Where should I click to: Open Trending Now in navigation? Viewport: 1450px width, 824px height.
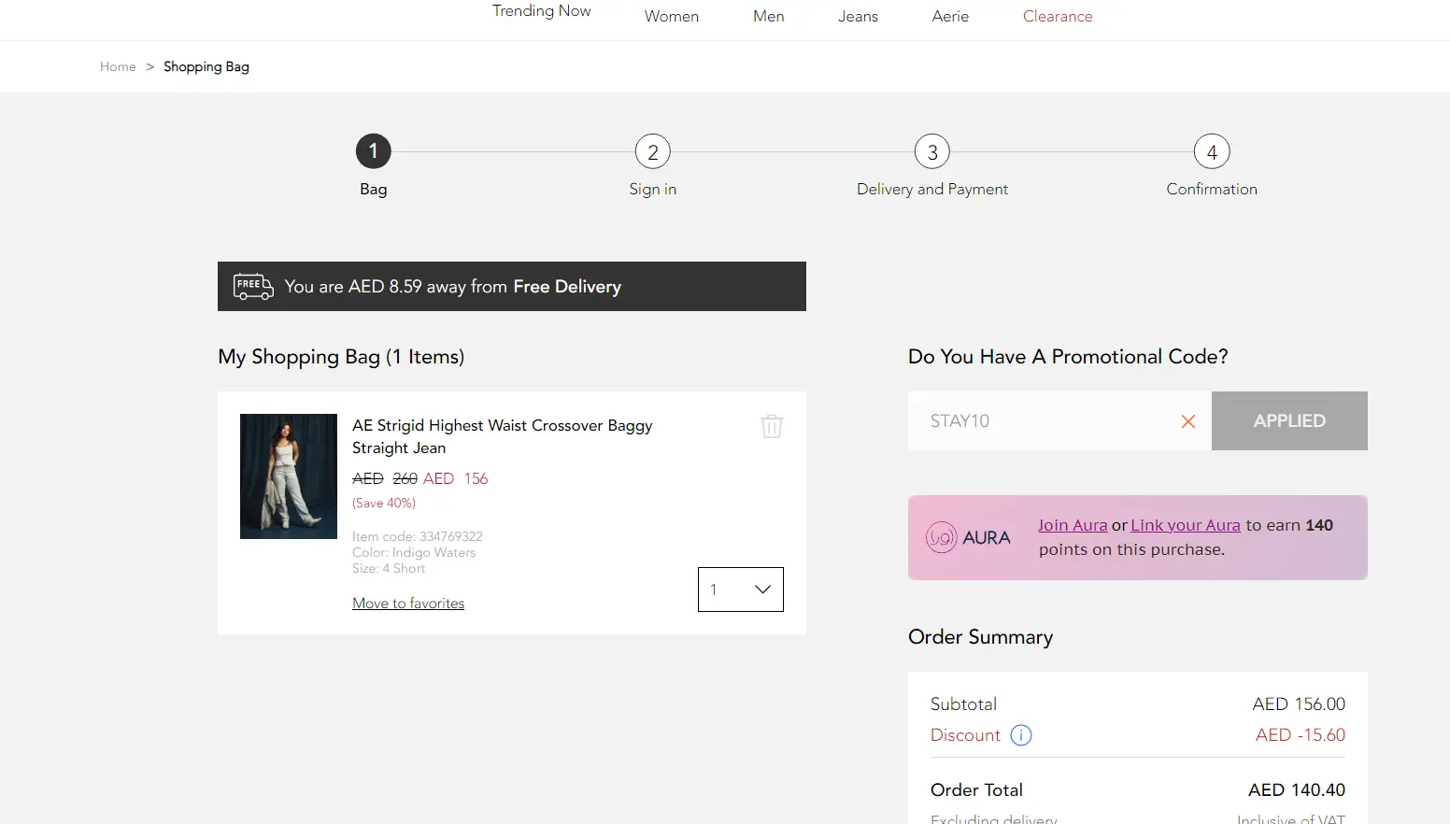pyautogui.click(x=541, y=11)
